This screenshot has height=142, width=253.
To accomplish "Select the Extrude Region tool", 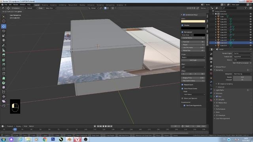I will pyautogui.click(x=4, y=55).
